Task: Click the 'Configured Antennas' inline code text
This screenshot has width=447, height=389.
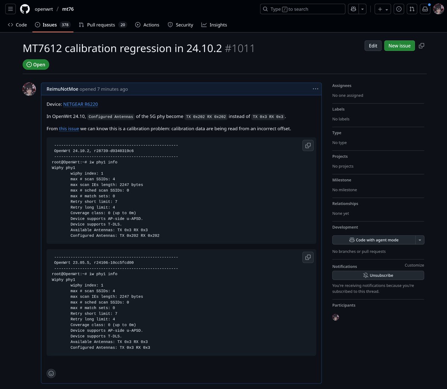Action: [111, 117]
